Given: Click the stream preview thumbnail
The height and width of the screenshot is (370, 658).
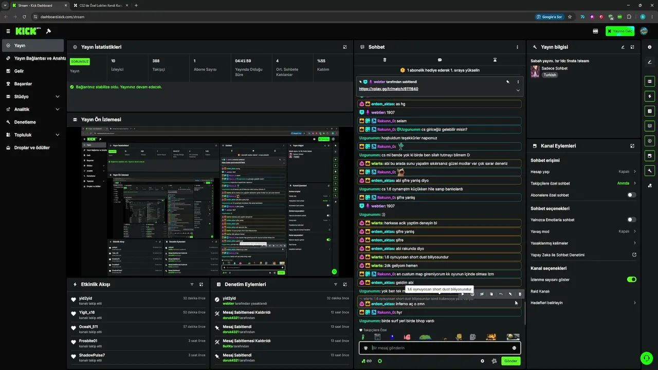Looking at the screenshot, I should [x=210, y=202].
